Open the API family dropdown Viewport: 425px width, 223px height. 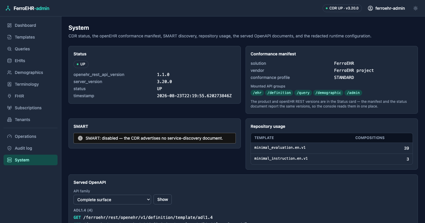[x=112, y=199]
